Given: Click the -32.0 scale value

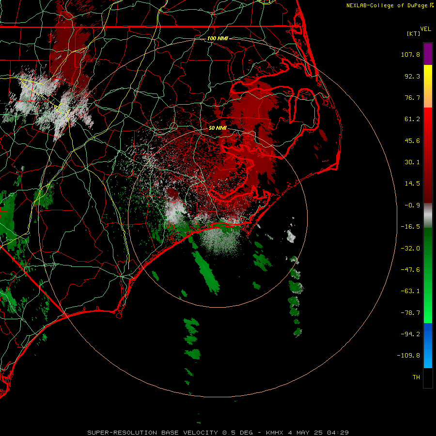Looking at the screenshot, I should tap(410, 249).
